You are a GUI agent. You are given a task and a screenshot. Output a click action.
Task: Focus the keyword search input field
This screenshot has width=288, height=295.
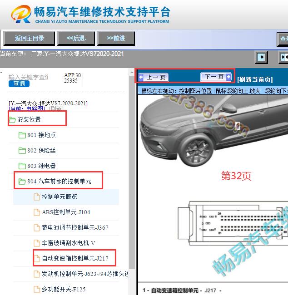(x=28, y=77)
